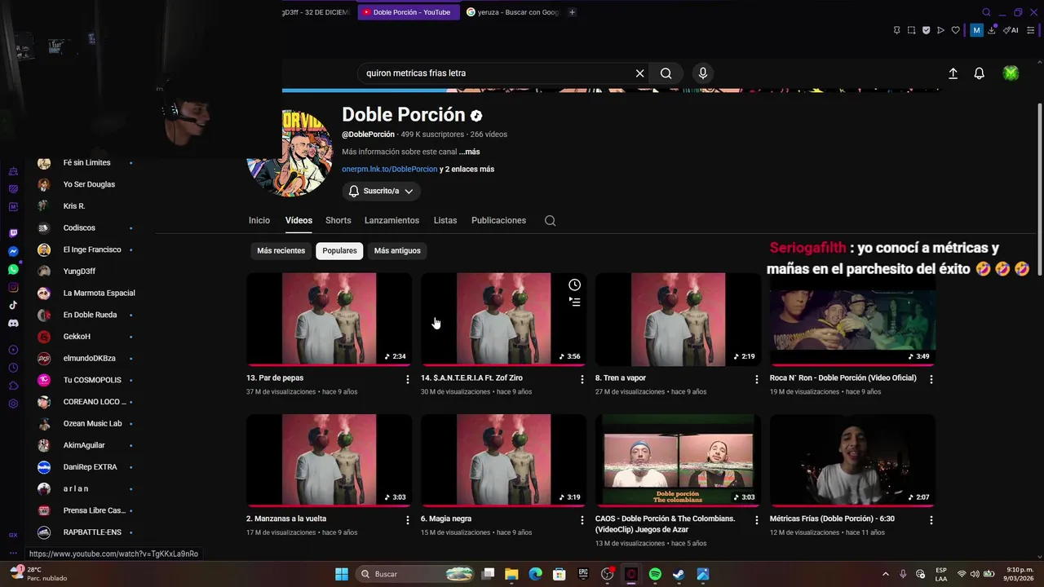
Task: Open Messenger in the browser sidebar
Action: [x=13, y=251]
